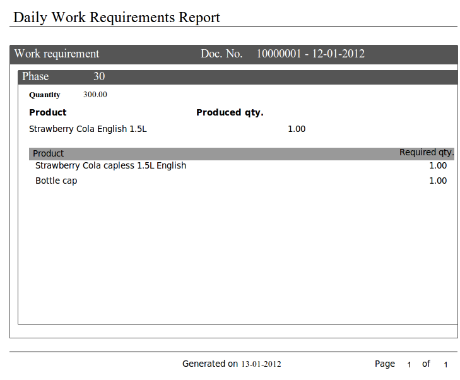
Task: Click the Required qty. column header
Action: click(427, 152)
